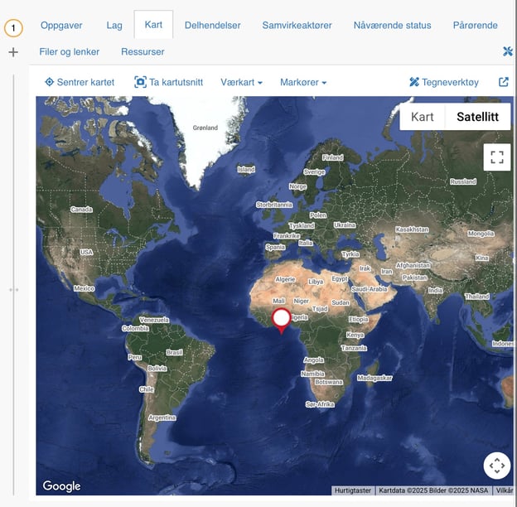Open the Oppgaver tab

coord(61,25)
